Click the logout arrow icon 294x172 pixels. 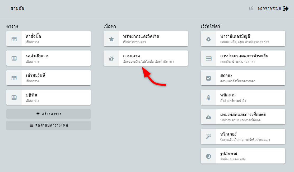coord(286,8)
